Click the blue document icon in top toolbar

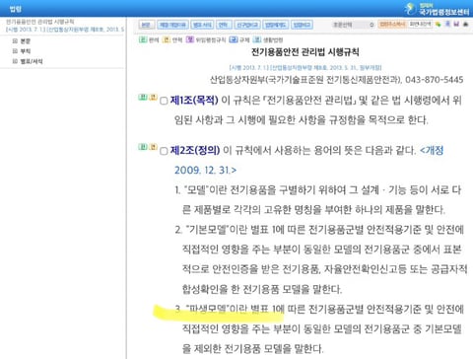pyautogui.click(x=447, y=24)
